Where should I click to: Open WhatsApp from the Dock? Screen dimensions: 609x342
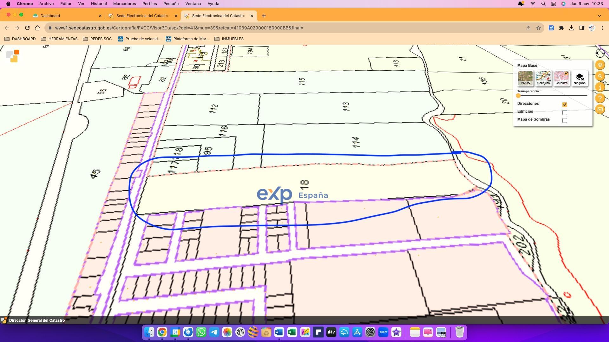pyautogui.click(x=201, y=332)
